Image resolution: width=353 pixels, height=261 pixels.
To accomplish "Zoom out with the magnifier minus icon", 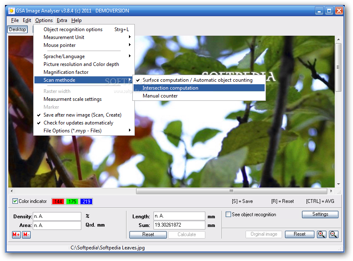I will pos(334,234).
